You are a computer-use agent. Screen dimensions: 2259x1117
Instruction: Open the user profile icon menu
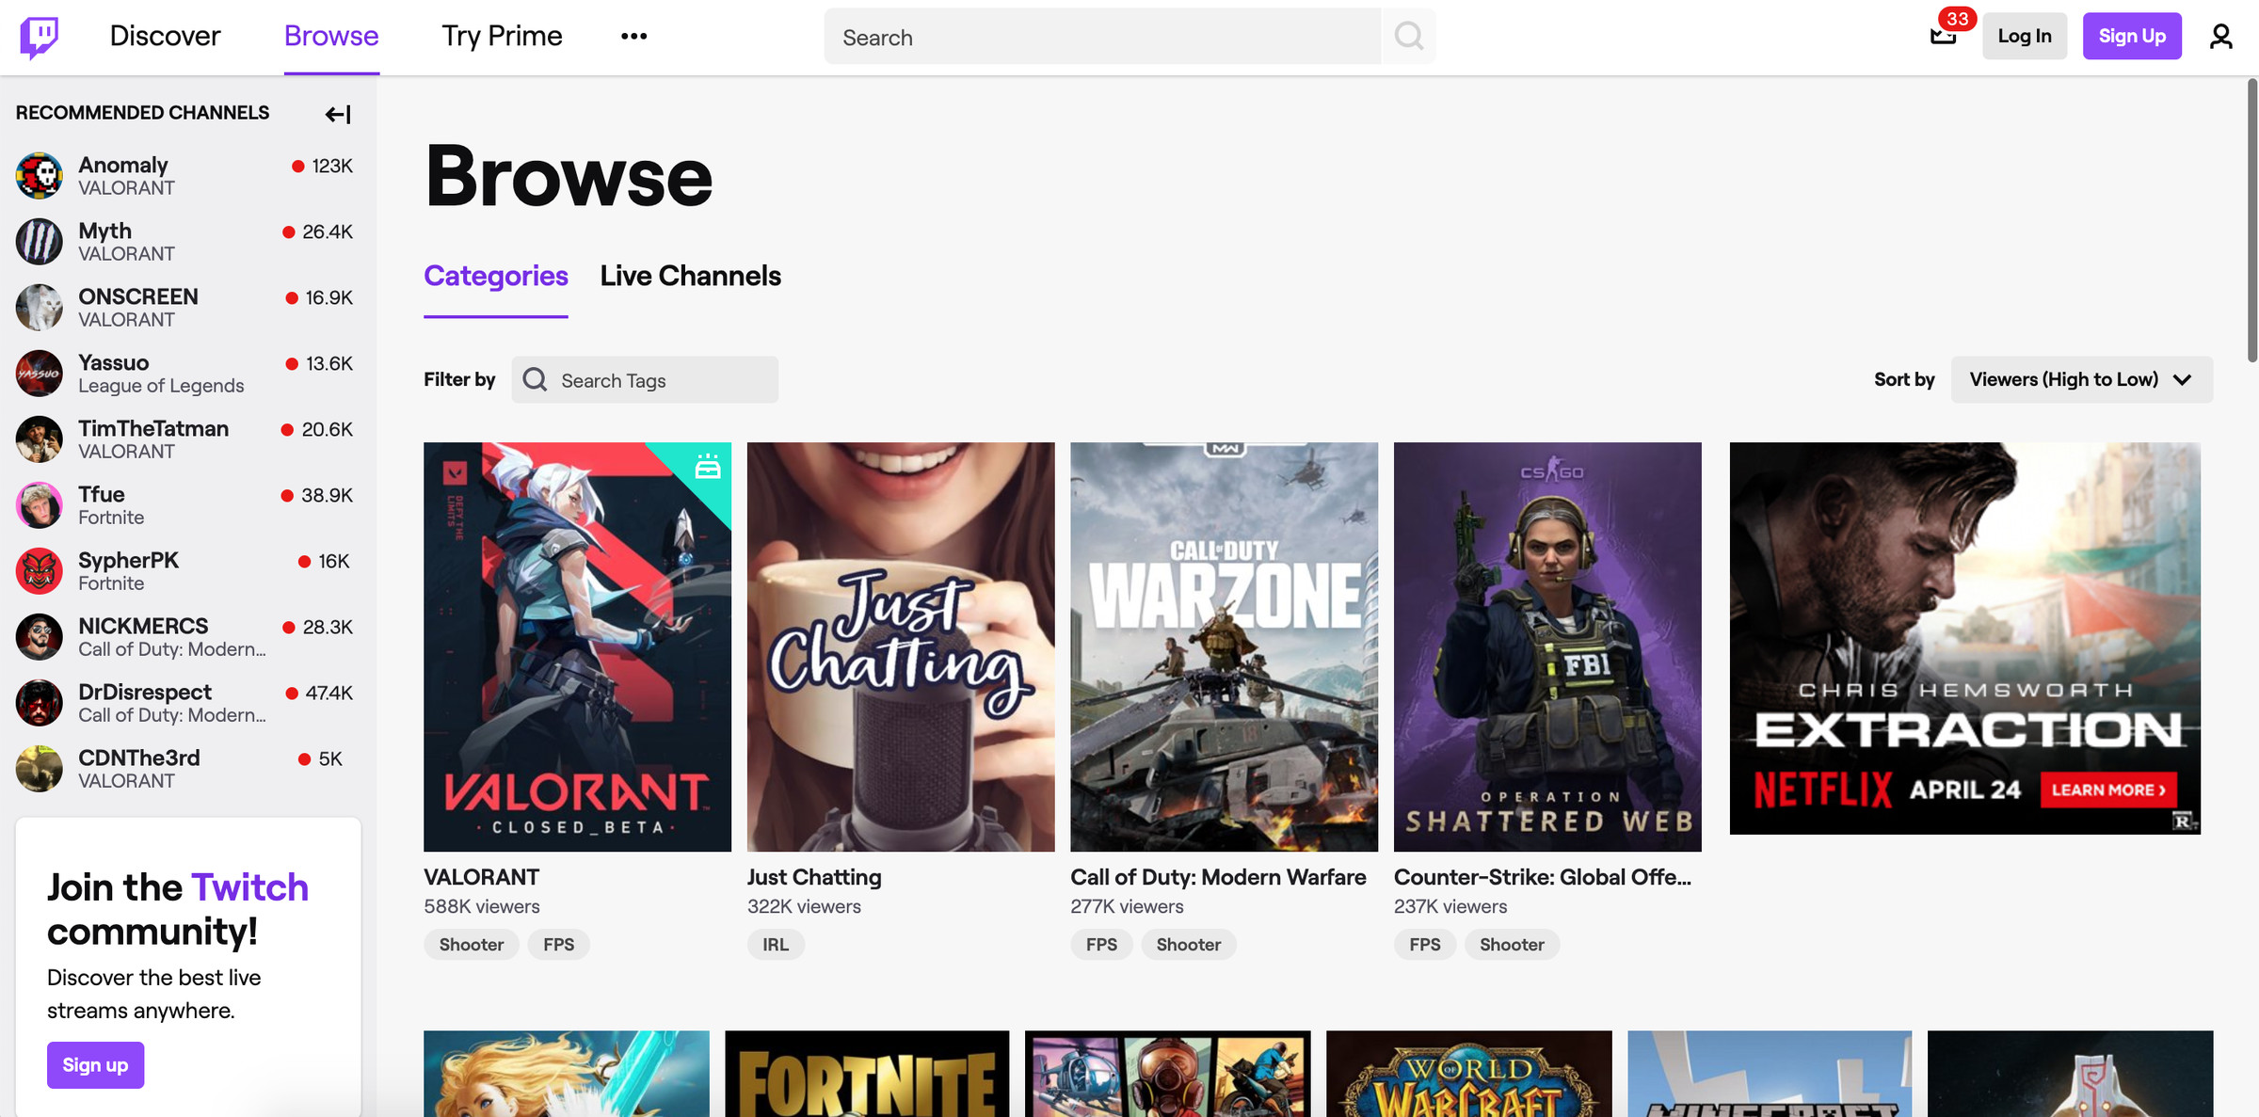[2220, 37]
